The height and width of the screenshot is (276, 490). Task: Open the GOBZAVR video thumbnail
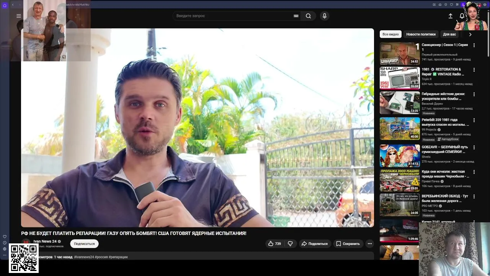[400, 155]
